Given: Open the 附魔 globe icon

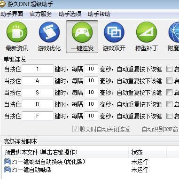Looking at the screenshot, I should (174, 32).
